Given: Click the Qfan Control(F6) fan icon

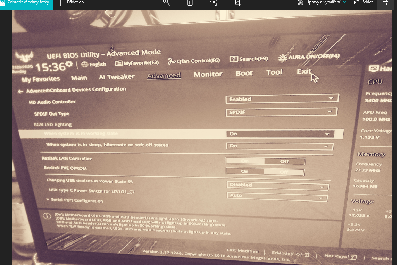Looking at the screenshot, I should (172, 61).
